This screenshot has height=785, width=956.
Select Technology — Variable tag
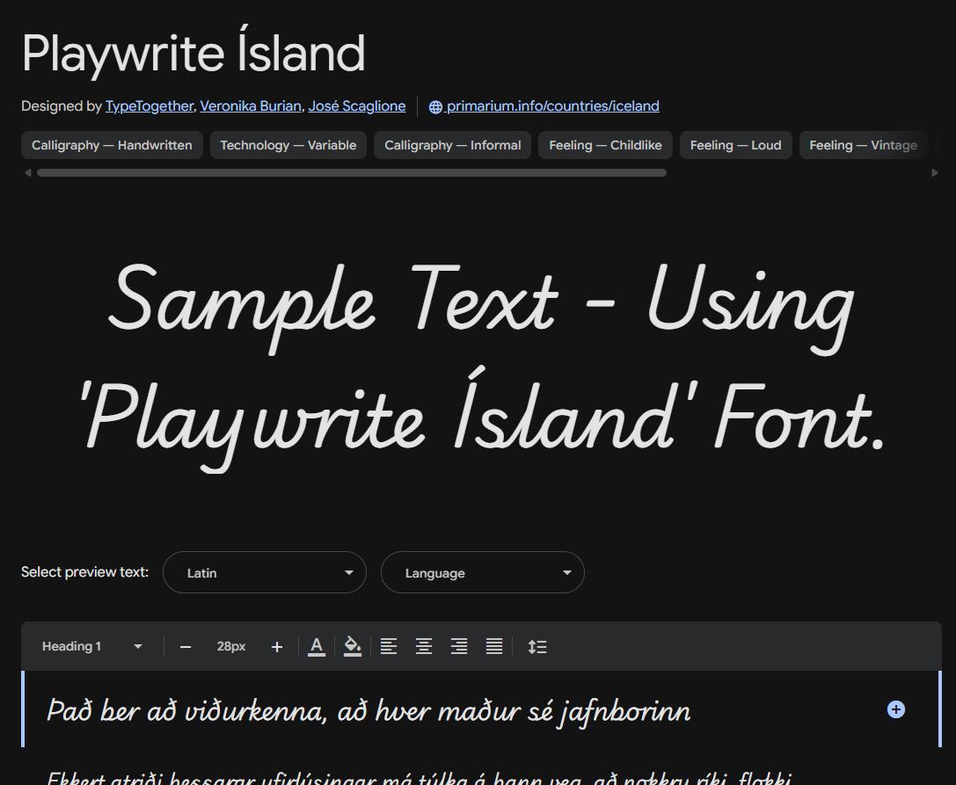(x=288, y=145)
